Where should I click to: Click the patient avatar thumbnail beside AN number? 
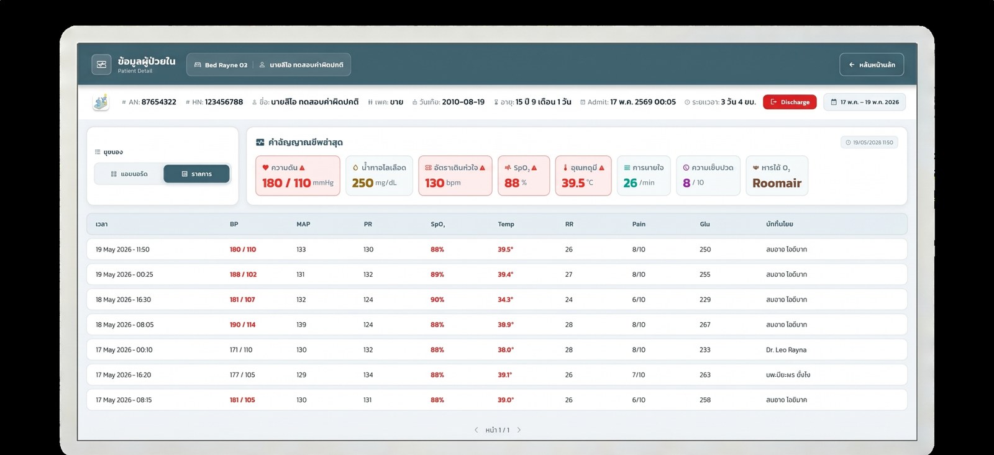pyautogui.click(x=101, y=102)
